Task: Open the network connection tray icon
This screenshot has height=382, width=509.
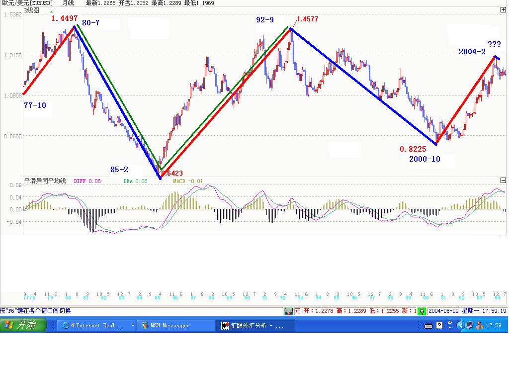Action: [469, 325]
